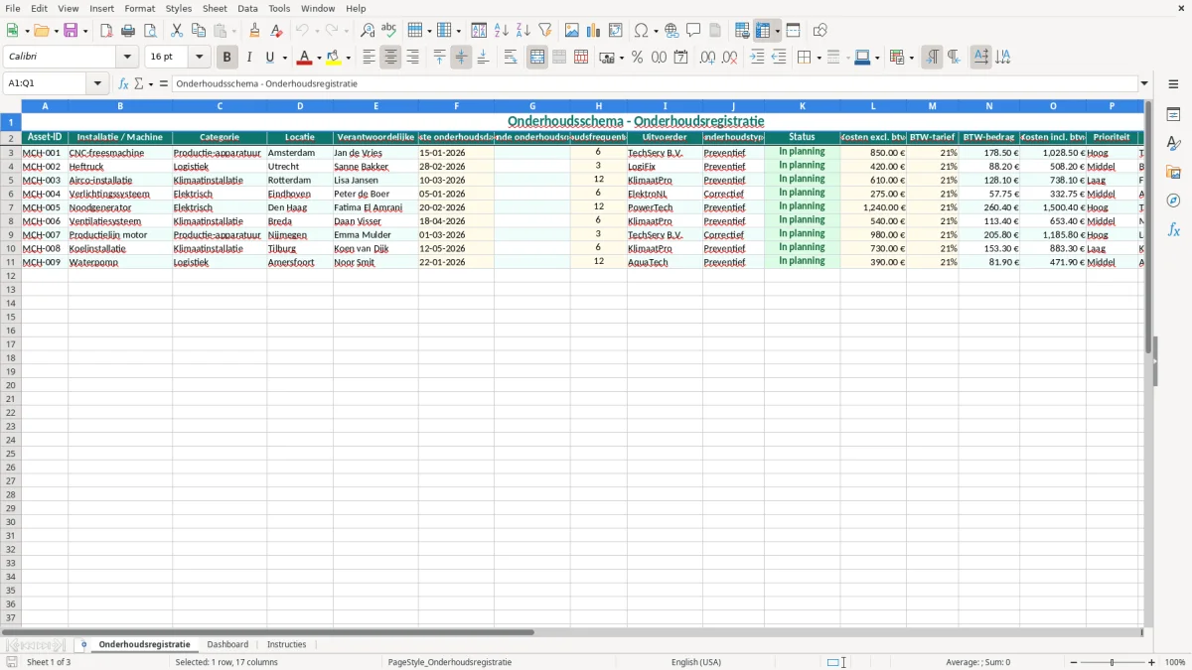Apply the red font color swatch
This screenshot has height=670, width=1192.
(x=304, y=58)
